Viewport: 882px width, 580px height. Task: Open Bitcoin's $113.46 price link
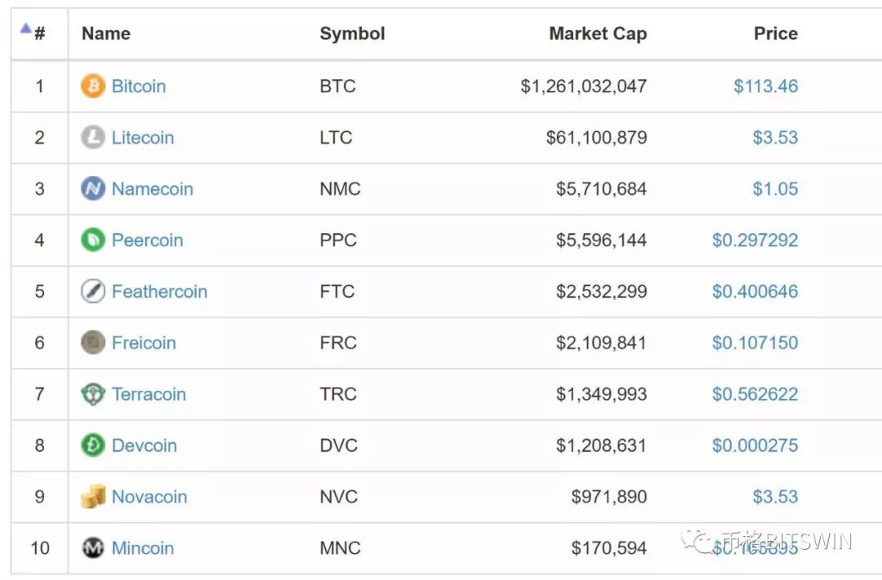coord(765,86)
